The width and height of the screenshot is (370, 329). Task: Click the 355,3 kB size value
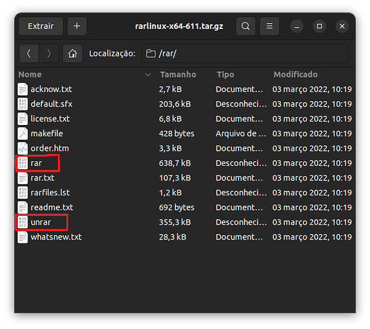(x=175, y=222)
